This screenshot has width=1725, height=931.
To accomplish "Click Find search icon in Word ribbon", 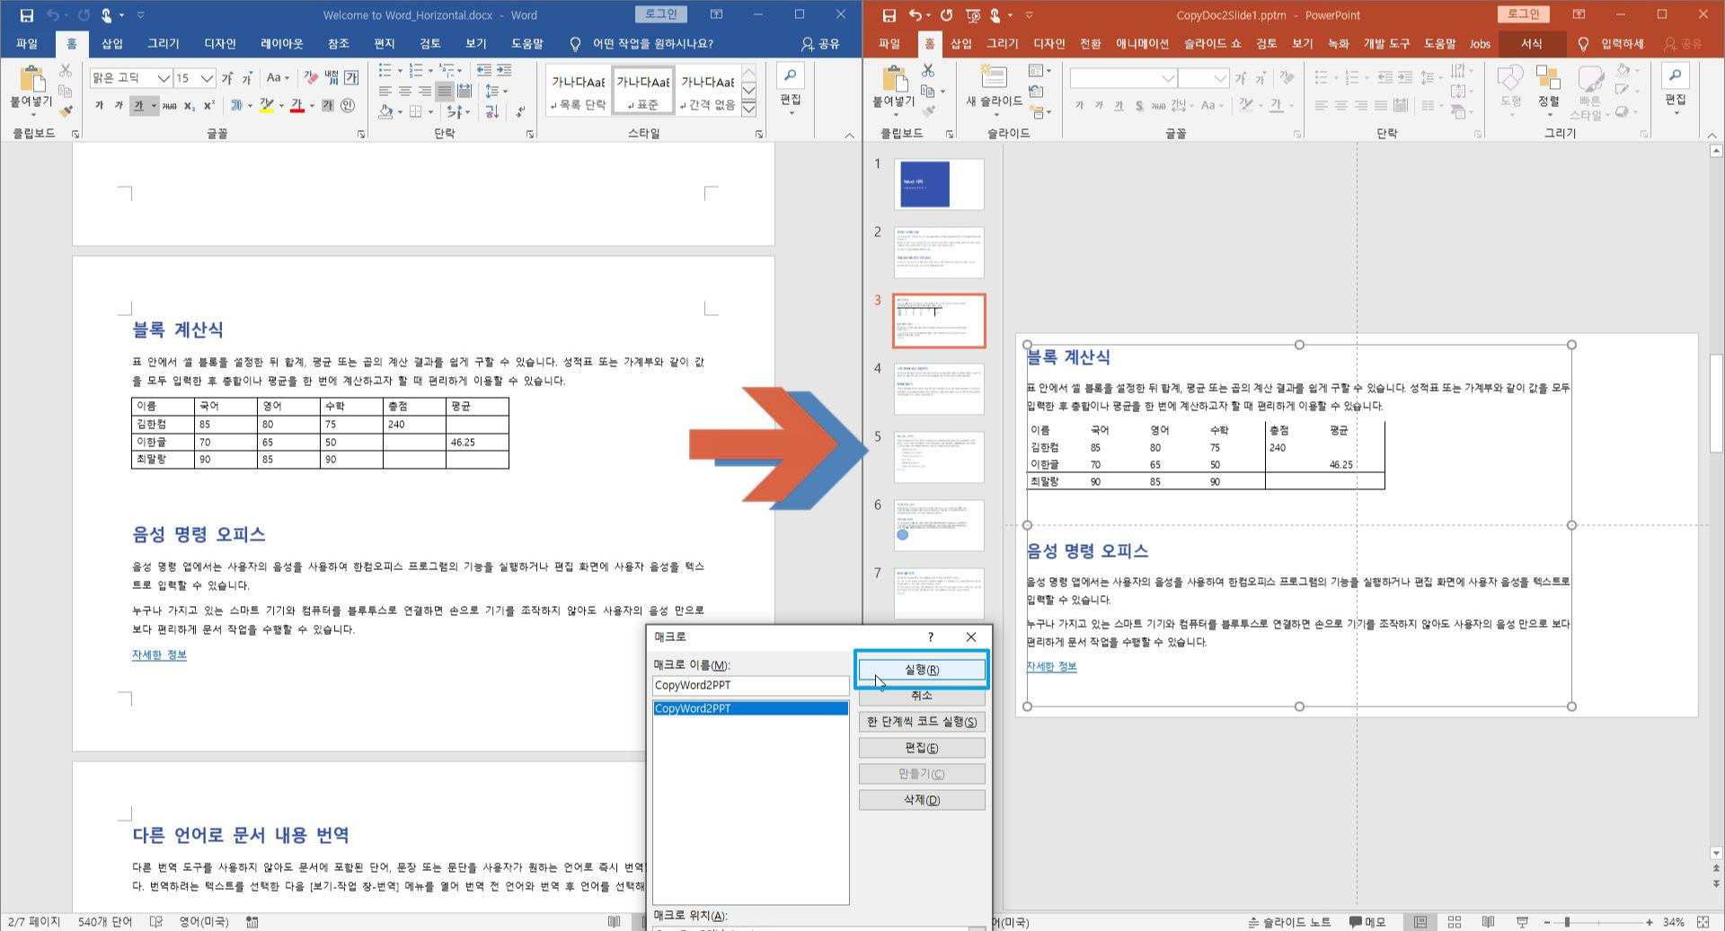I will pyautogui.click(x=790, y=76).
